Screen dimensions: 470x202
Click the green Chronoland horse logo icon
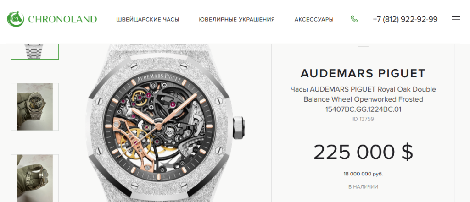(15, 19)
